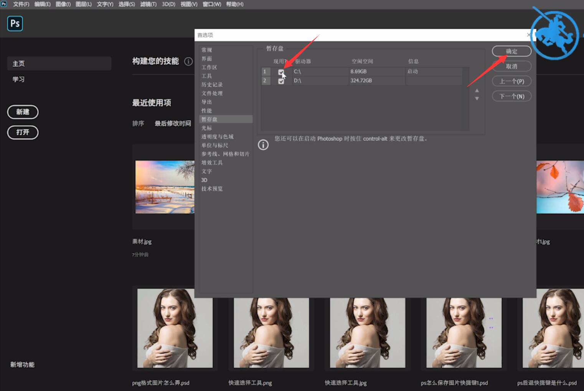Screen dimensions: 584x391
Task: Open the 图像(I) menu
Action: [63, 4]
